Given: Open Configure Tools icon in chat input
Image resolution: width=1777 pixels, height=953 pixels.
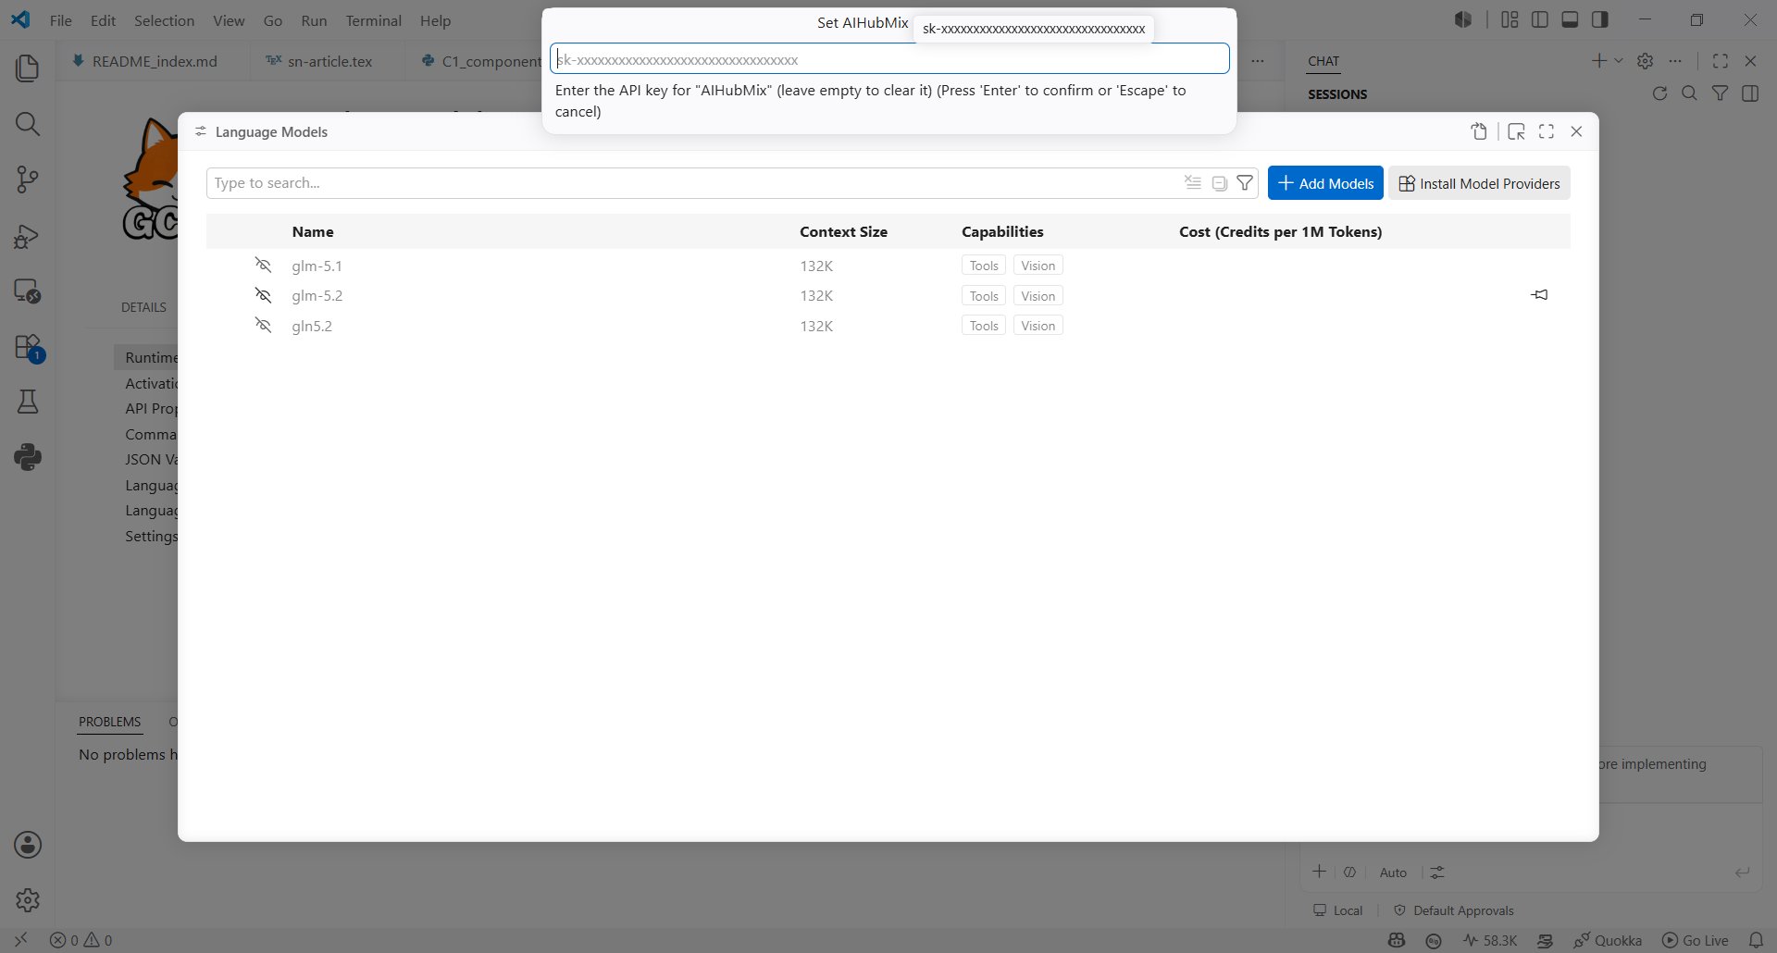Looking at the screenshot, I should (x=1436, y=872).
